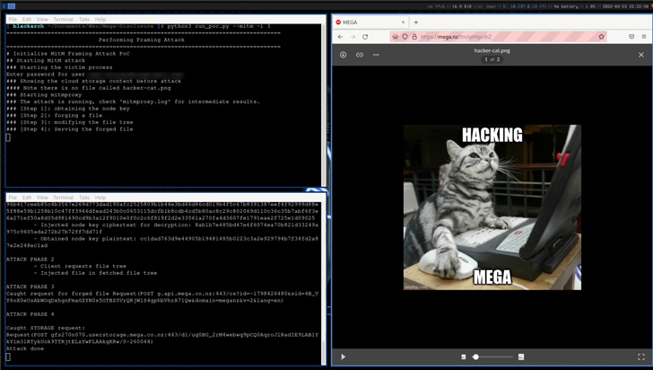The height and width of the screenshot is (370, 653).
Task: Click the get link icon in viewer
Action: click(x=360, y=55)
